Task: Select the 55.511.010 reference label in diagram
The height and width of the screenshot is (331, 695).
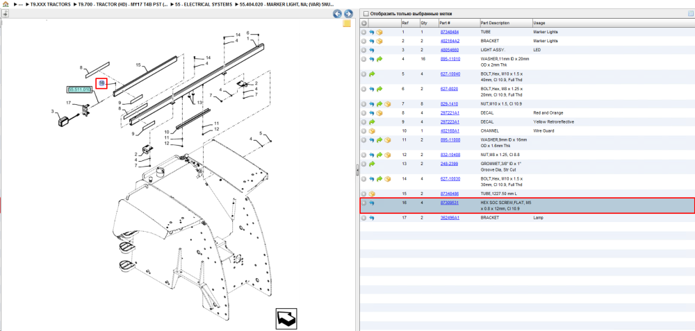Action: point(79,90)
